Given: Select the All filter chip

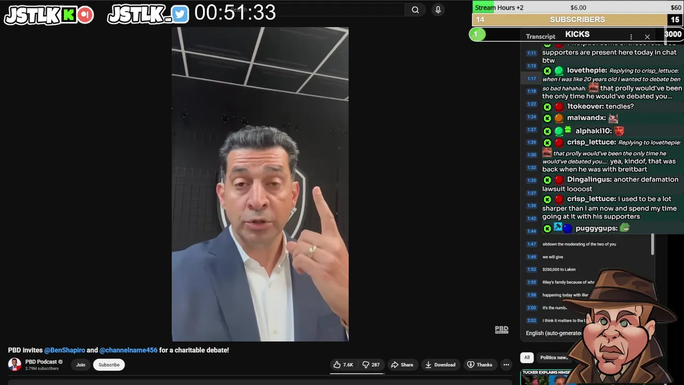Looking at the screenshot, I should point(527,357).
